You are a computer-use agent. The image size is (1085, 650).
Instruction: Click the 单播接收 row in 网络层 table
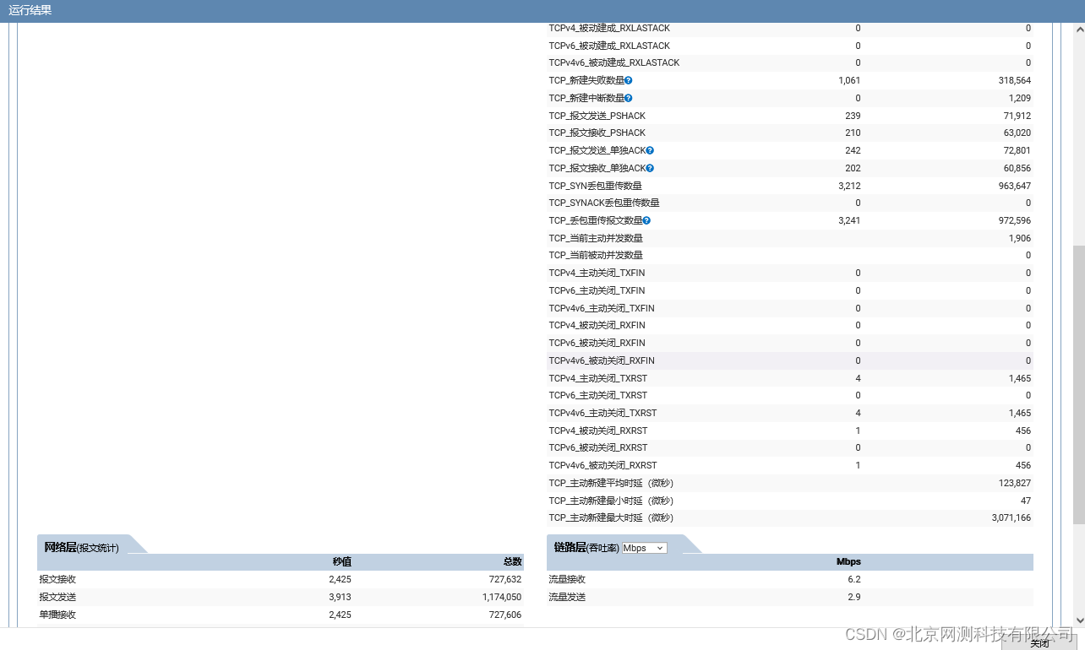coord(281,615)
